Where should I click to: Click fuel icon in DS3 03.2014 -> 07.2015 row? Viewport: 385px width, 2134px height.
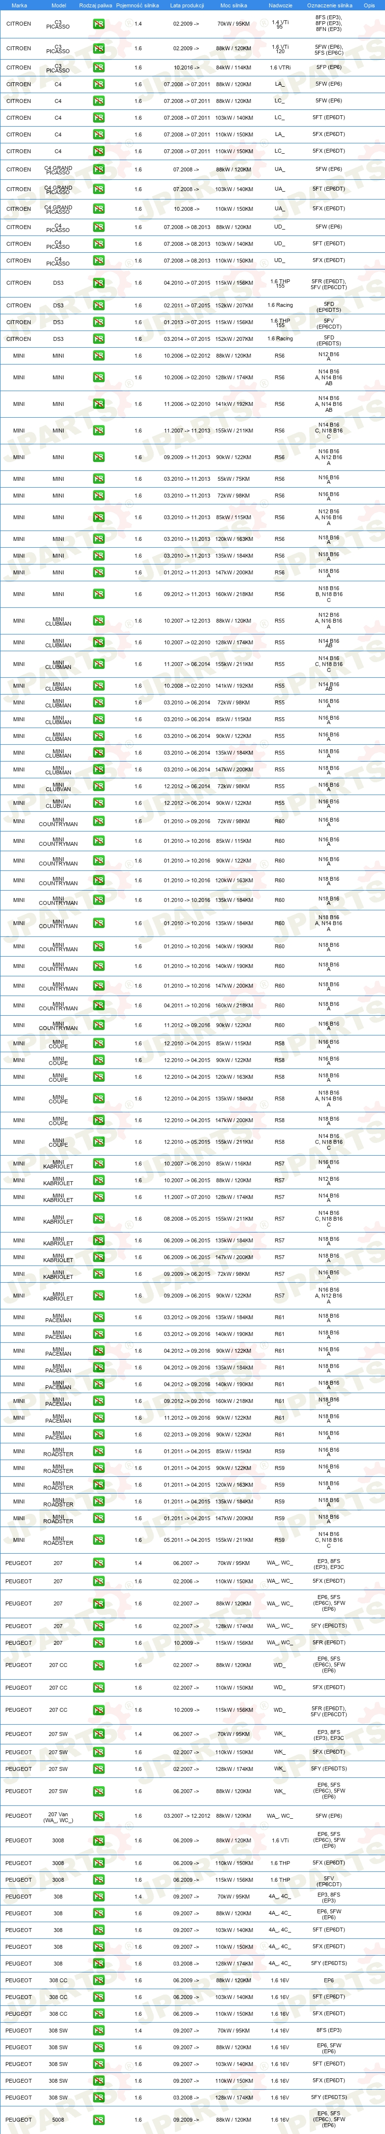point(98,339)
